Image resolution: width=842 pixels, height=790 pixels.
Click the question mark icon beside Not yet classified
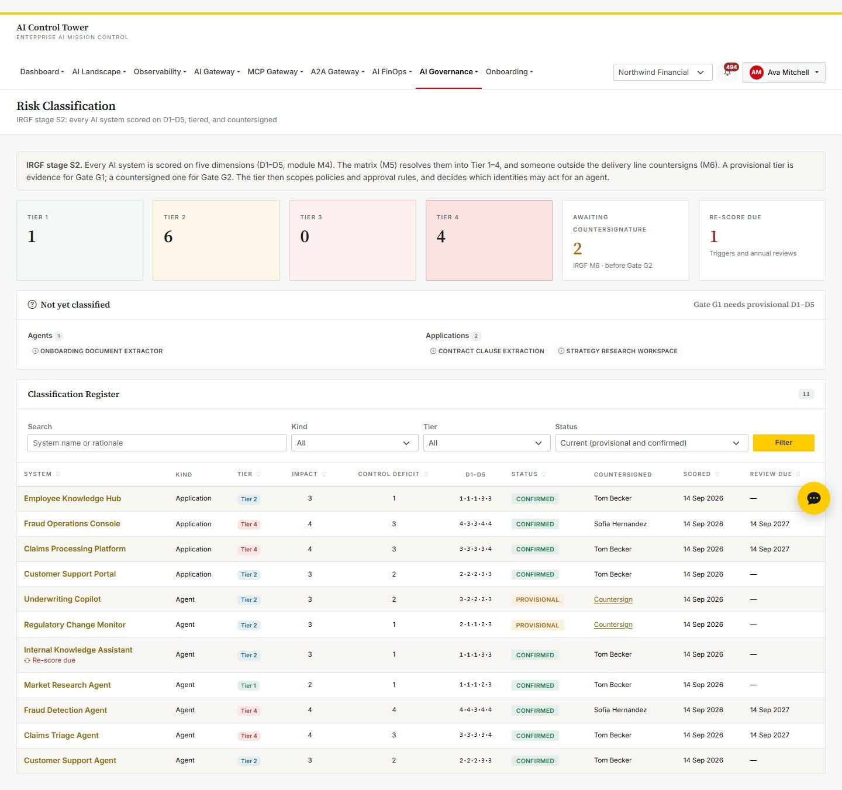coord(32,305)
